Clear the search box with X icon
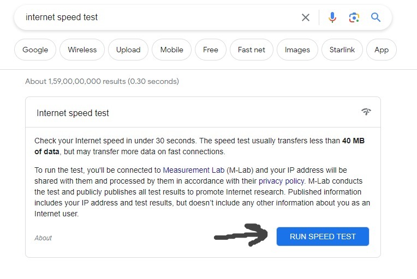Screen dimensions: 417x279 click(306, 17)
